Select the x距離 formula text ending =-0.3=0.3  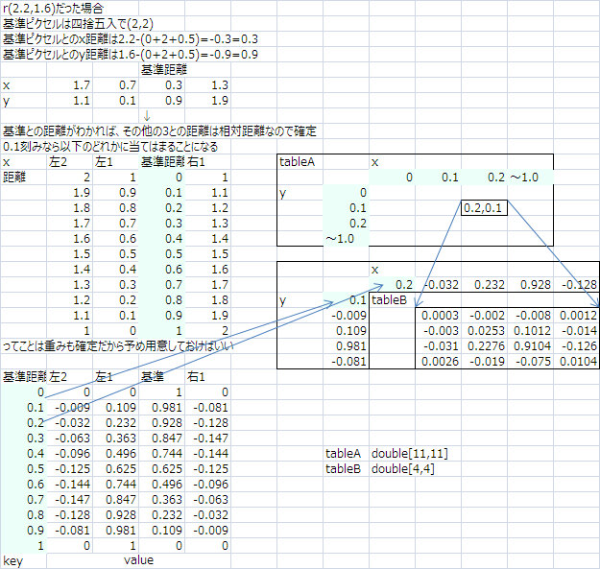[131, 39]
